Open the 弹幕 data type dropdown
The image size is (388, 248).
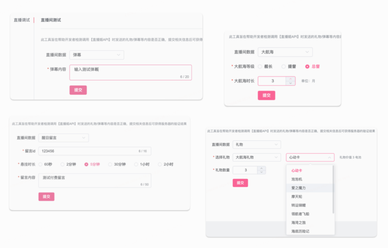click(x=97, y=55)
